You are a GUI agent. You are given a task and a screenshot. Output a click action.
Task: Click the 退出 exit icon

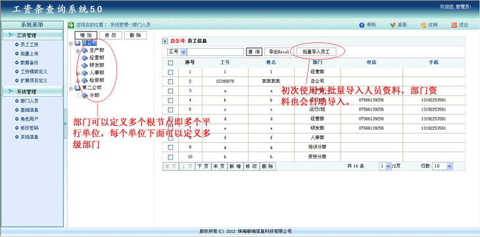click(x=454, y=25)
